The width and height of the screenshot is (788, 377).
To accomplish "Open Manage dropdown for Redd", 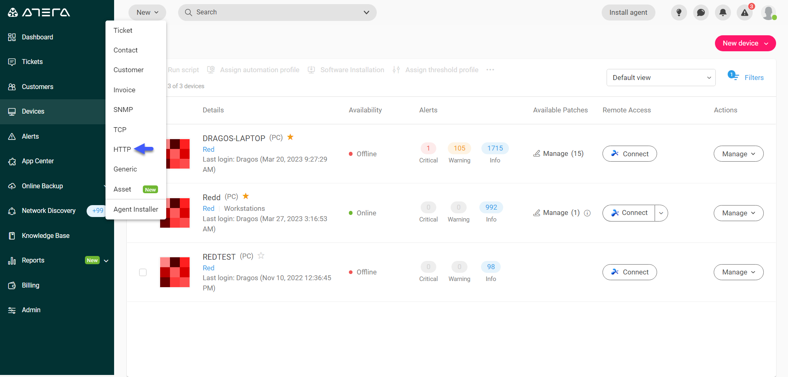I will pos(738,213).
